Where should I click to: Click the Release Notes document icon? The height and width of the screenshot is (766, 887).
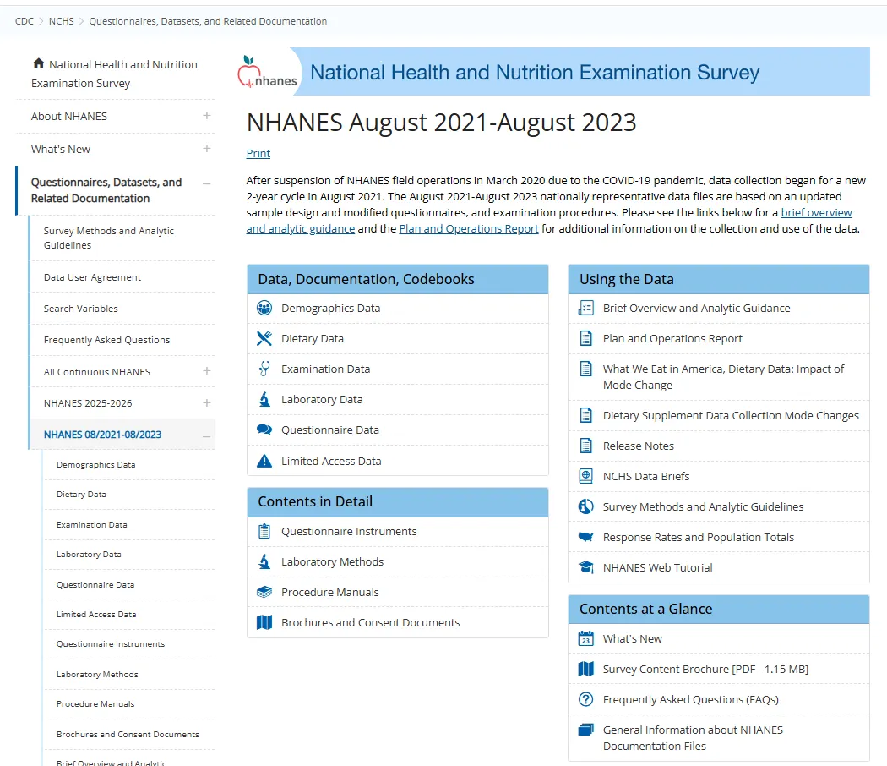pos(586,446)
